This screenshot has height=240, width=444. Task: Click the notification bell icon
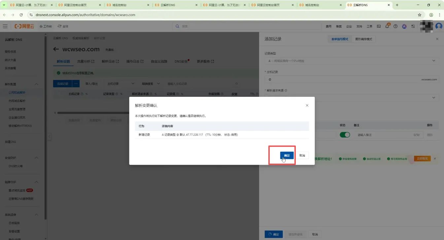pos(387,26)
